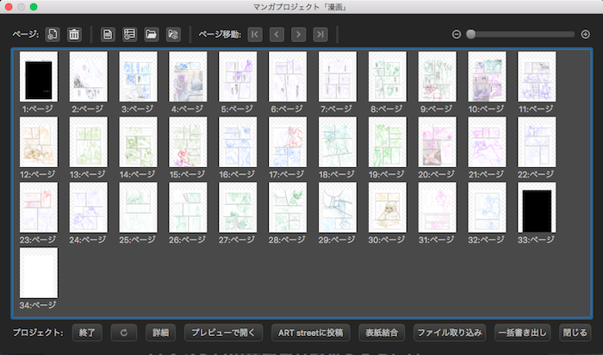603x355 pixels.
Task: Open project details with 詳細 button
Action: [x=161, y=333]
